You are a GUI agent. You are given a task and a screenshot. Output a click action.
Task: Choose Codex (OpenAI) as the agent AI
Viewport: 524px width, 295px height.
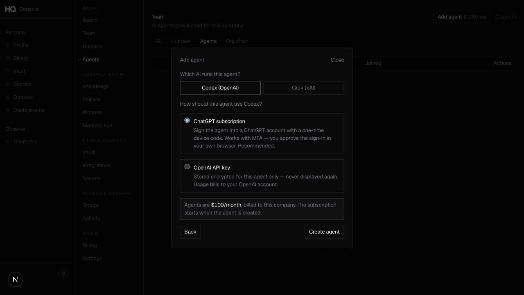(220, 88)
